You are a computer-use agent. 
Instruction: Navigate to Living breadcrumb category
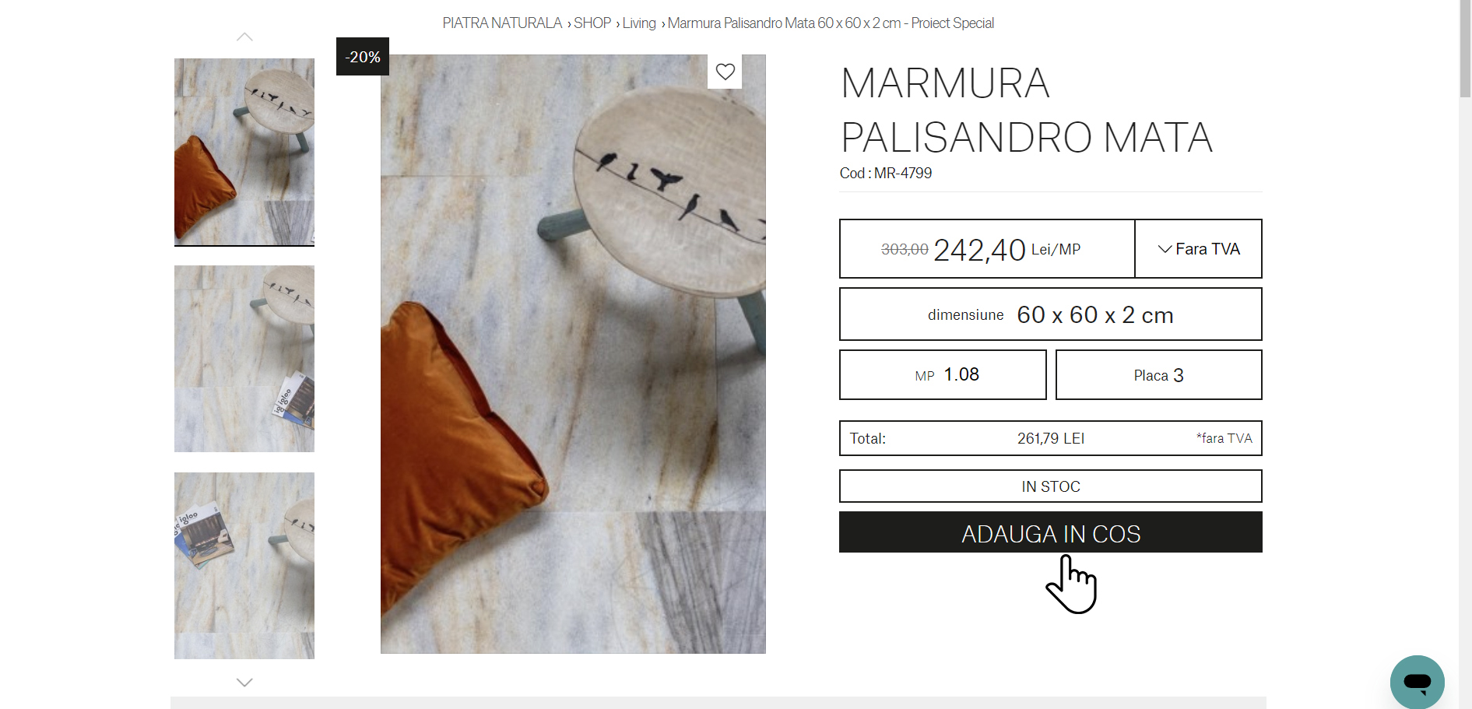point(639,23)
